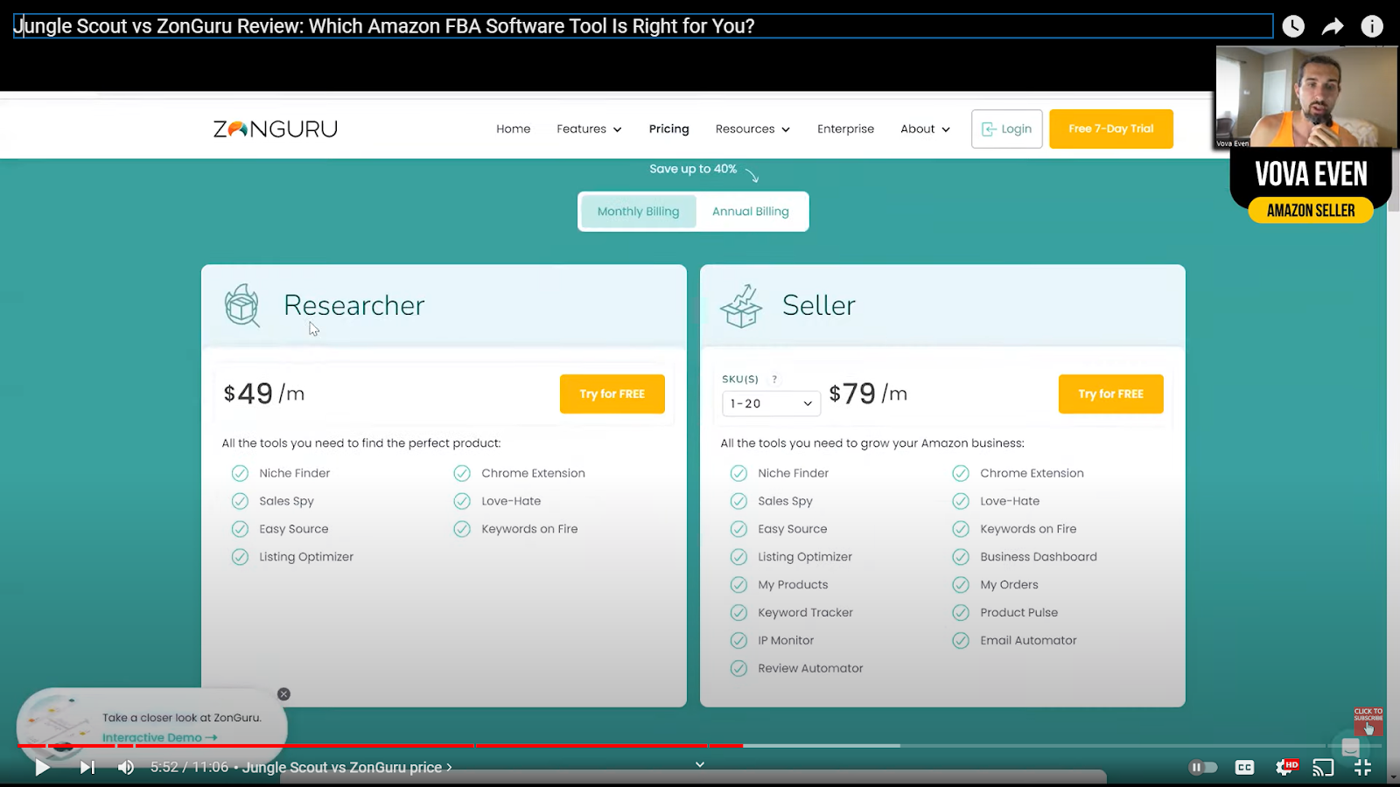
Task: Expand the About menu
Action: pyautogui.click(x=925, y=129)
